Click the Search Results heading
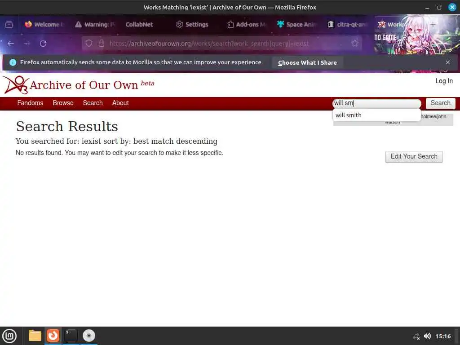Screen dimensions: 460x345 click(x=67, y=126)
